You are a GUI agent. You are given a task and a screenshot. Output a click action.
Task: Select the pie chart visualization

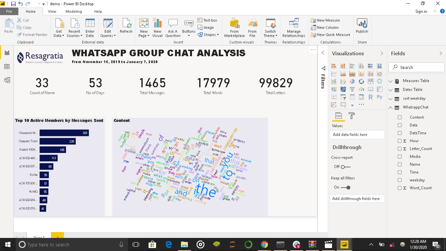(x=352, y=81)
